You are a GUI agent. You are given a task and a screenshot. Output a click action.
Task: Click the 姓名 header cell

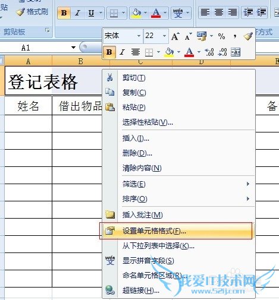click(x=28, y=106)
